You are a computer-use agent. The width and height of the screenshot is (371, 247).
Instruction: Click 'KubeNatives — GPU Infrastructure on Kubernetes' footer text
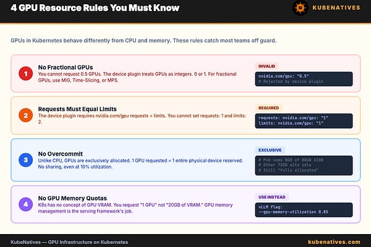[69, 242]
